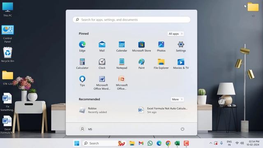Open Gmail from the taskbar
This screenshot has width=263, height=148.
141,143
